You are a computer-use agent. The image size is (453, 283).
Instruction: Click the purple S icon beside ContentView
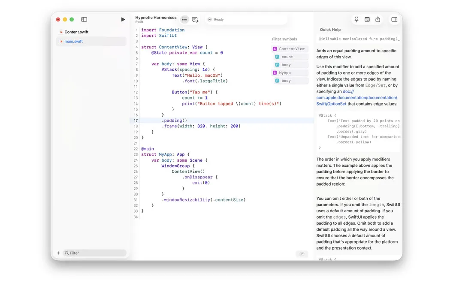click(275, 49)
